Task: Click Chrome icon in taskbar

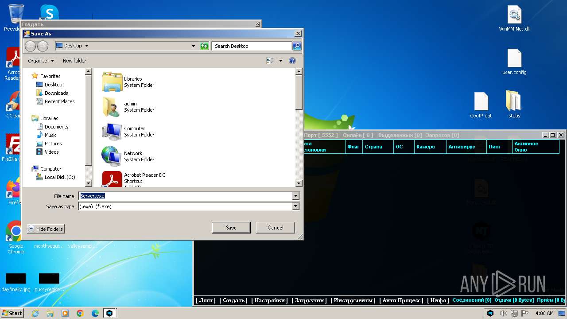Action: [80, 313]
